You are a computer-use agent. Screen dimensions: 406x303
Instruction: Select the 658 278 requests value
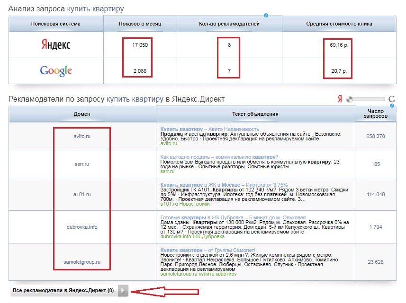click(x=376, y=136)
